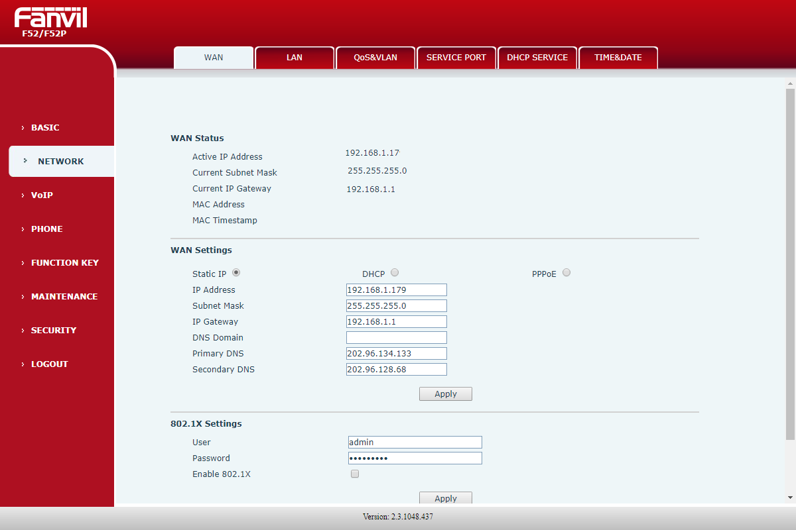Click the WAN Settings heading
This screenshot has height=530, width=796.
(201, 250)
